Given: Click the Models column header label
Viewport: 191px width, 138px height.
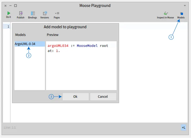Looking at the screenshot, I should tap(20, 35).
